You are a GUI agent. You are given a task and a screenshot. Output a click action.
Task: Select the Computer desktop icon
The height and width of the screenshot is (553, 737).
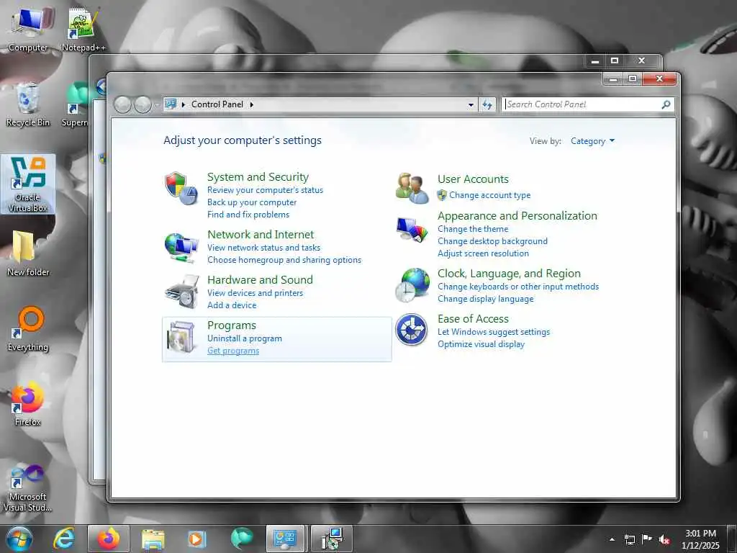[x=28, y=29]
